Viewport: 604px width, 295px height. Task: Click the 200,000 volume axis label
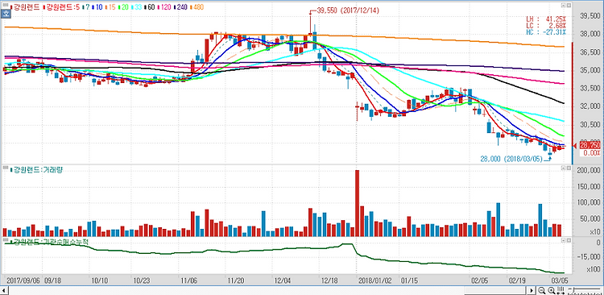point(590,170)
